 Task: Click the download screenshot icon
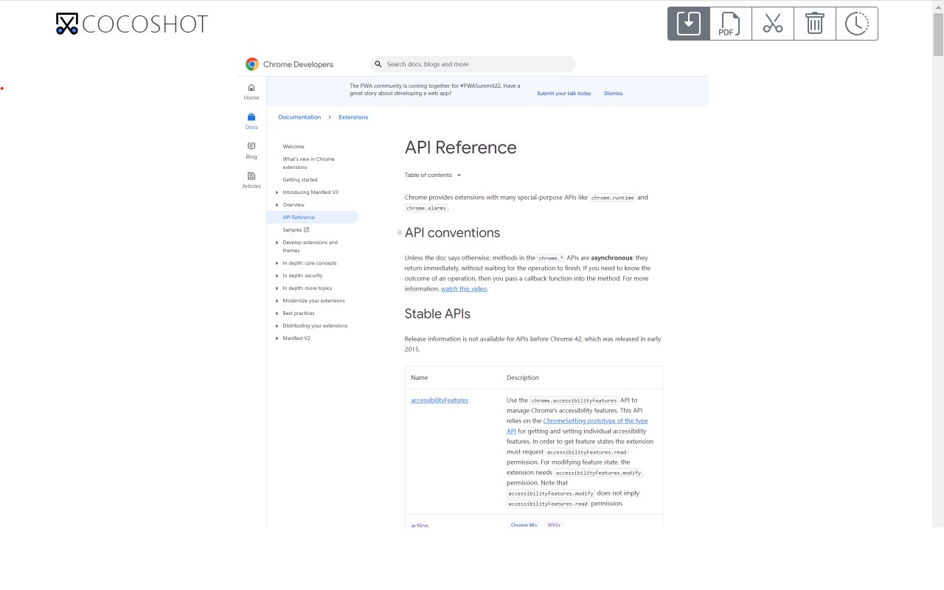[x=689, y=24]
